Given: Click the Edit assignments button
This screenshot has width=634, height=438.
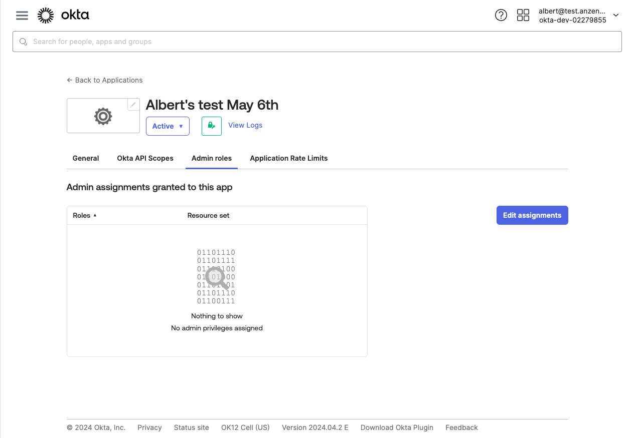Looking at the screenshot, I should 532,215.
